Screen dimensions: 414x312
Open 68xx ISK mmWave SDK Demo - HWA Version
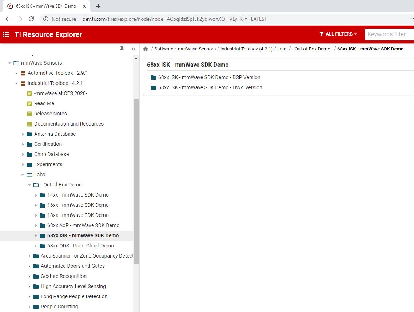[x=210, y=88]
